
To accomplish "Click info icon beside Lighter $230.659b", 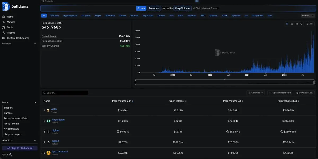I will 282,131.
